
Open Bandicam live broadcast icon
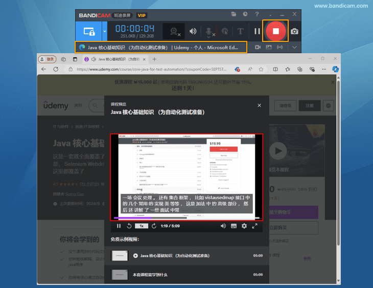pyautogui.click(x=280, y=47)
